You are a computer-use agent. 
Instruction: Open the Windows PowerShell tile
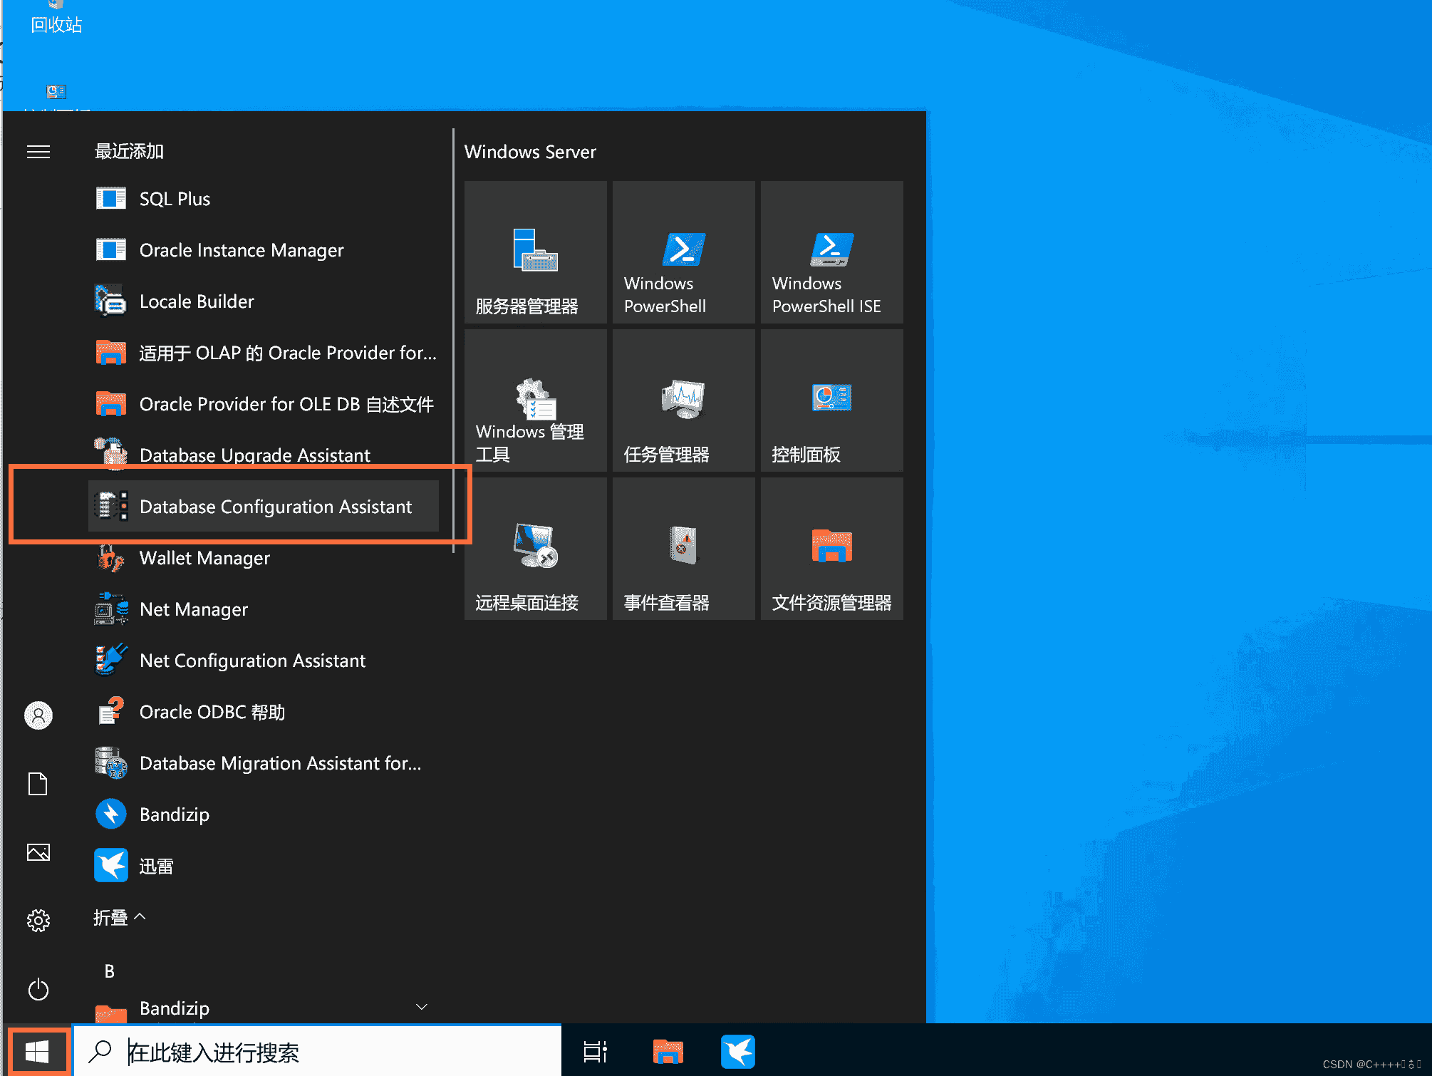(684, 252)
